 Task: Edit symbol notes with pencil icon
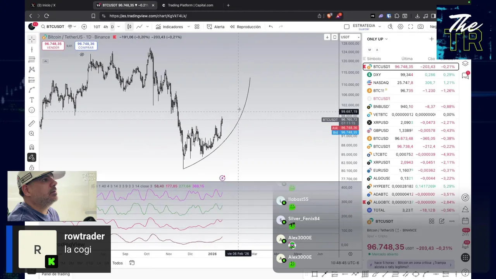coord(442,221)
